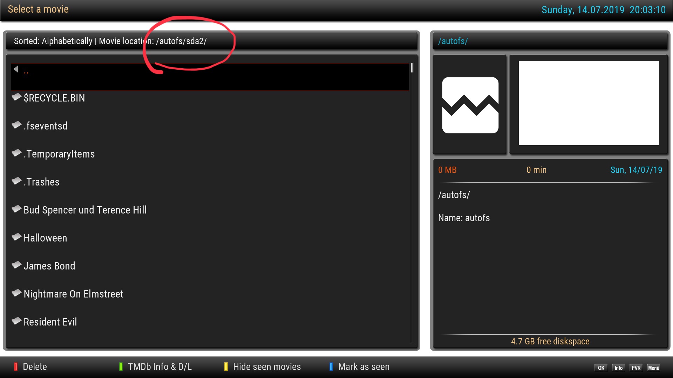The width and height of the screenshot is (673, 378).
Task: Select the .TemporaryItems folder entry
Action: coord(59,154)
